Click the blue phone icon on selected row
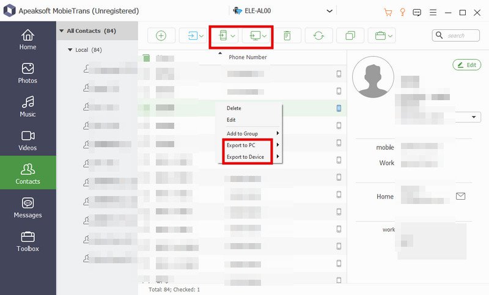The height and width of the screenshot is (295, 489). click(339, 108)
